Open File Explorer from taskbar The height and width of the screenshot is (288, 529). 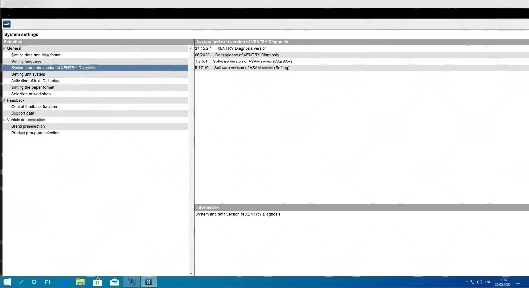coord(80,282)
